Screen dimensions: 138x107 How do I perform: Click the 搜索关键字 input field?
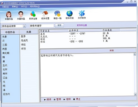click(42, 26)
